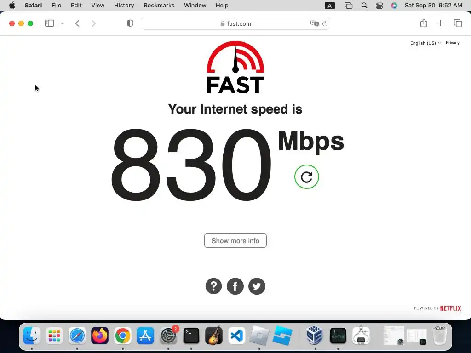Open a new tab with the plus icon
The width and height of the screenshot is (471, 353).
440,23
